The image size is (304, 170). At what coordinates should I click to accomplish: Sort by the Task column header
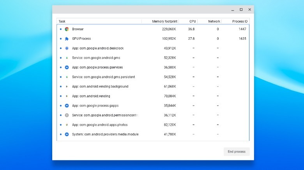click(62, 21)
